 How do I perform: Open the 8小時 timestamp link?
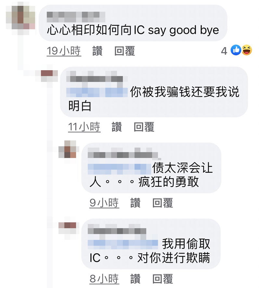[x=104, y=279]
